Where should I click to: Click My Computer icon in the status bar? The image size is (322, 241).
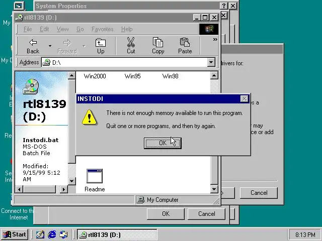pyautogui.click(x=141, y=200)
